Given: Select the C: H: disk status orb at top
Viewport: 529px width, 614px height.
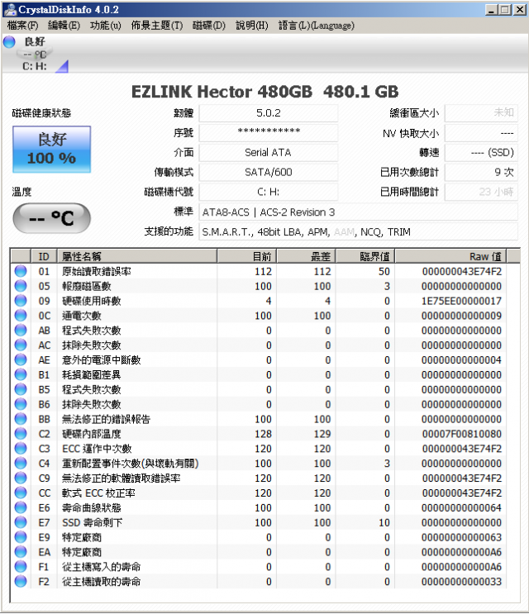Looking at the screenshot, I should tap(9, 42).
